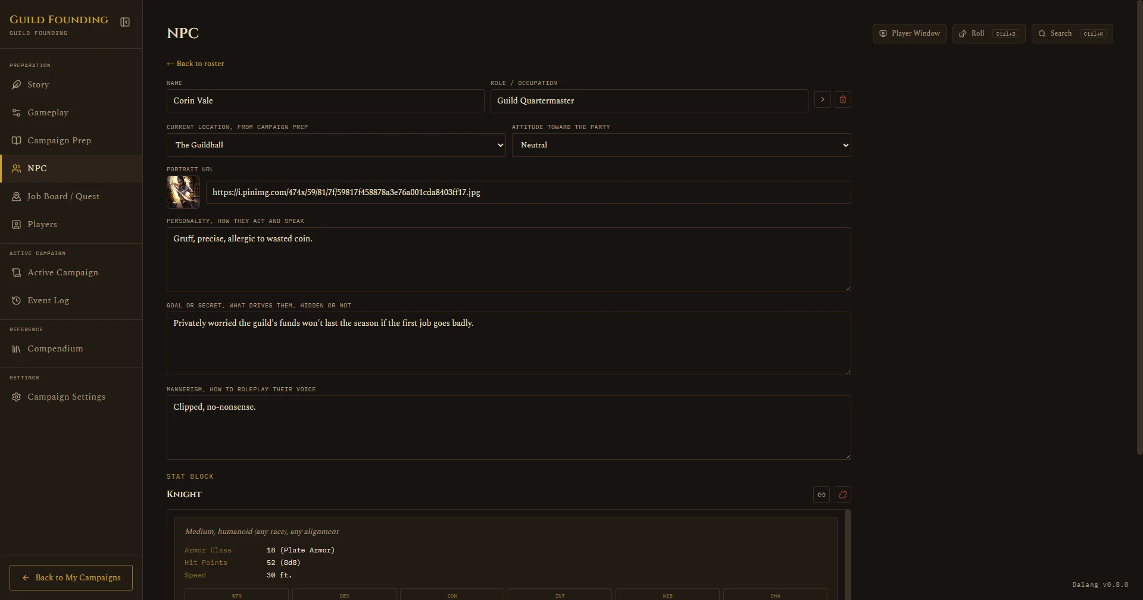Delete NPC with the trash icon

click(842, 99)
